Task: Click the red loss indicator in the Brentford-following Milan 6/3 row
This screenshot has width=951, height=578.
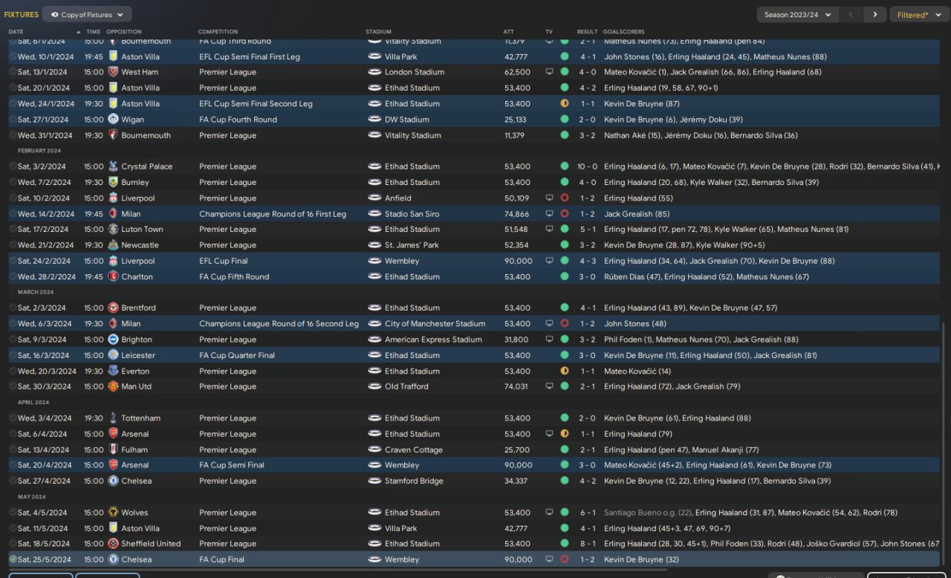Action: pyautogui.click(x=565, y=324)
